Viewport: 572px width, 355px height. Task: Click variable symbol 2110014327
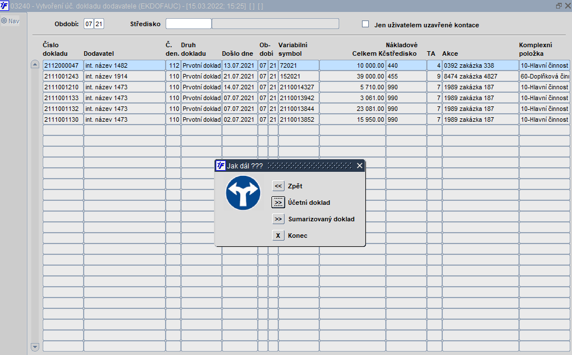[x=299, y=87]
